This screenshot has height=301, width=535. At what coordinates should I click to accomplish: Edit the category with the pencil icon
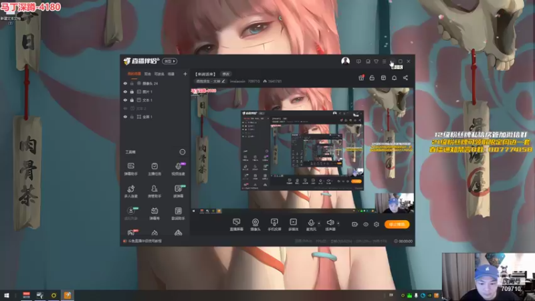point(223,81)
